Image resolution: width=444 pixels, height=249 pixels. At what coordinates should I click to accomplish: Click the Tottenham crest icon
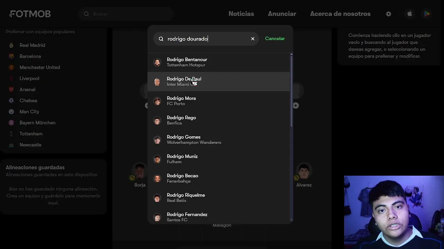click(11, 134)
